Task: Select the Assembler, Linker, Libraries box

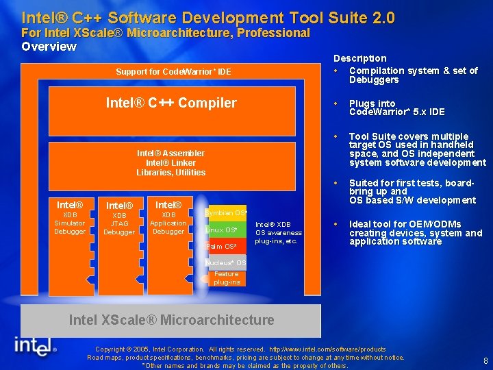Action: coord(172,166)
